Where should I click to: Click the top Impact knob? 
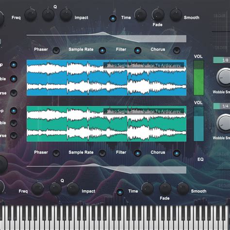coord(66,15)
